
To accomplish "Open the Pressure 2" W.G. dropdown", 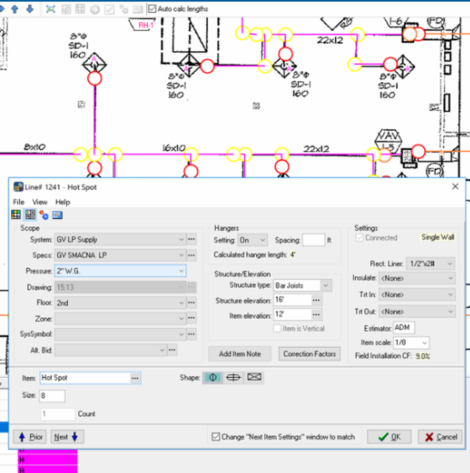I will pos(120,271).
